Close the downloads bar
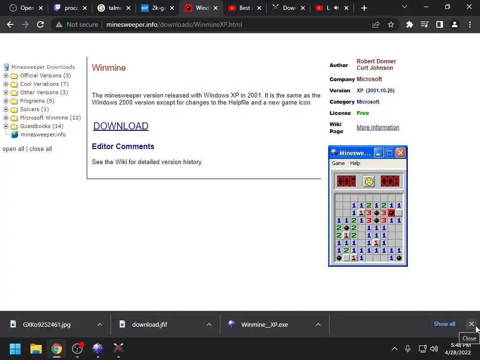 [472, 323]
